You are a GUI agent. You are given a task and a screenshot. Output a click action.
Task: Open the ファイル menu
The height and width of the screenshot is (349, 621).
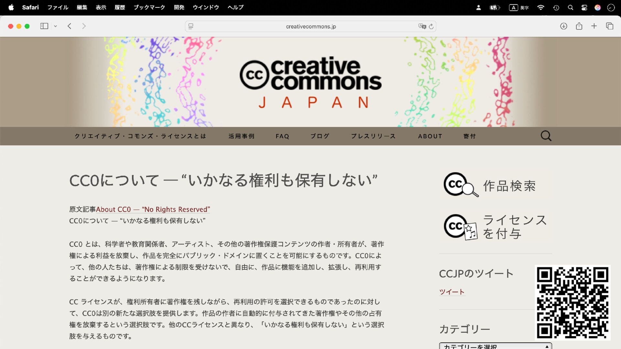pos(58,7)
